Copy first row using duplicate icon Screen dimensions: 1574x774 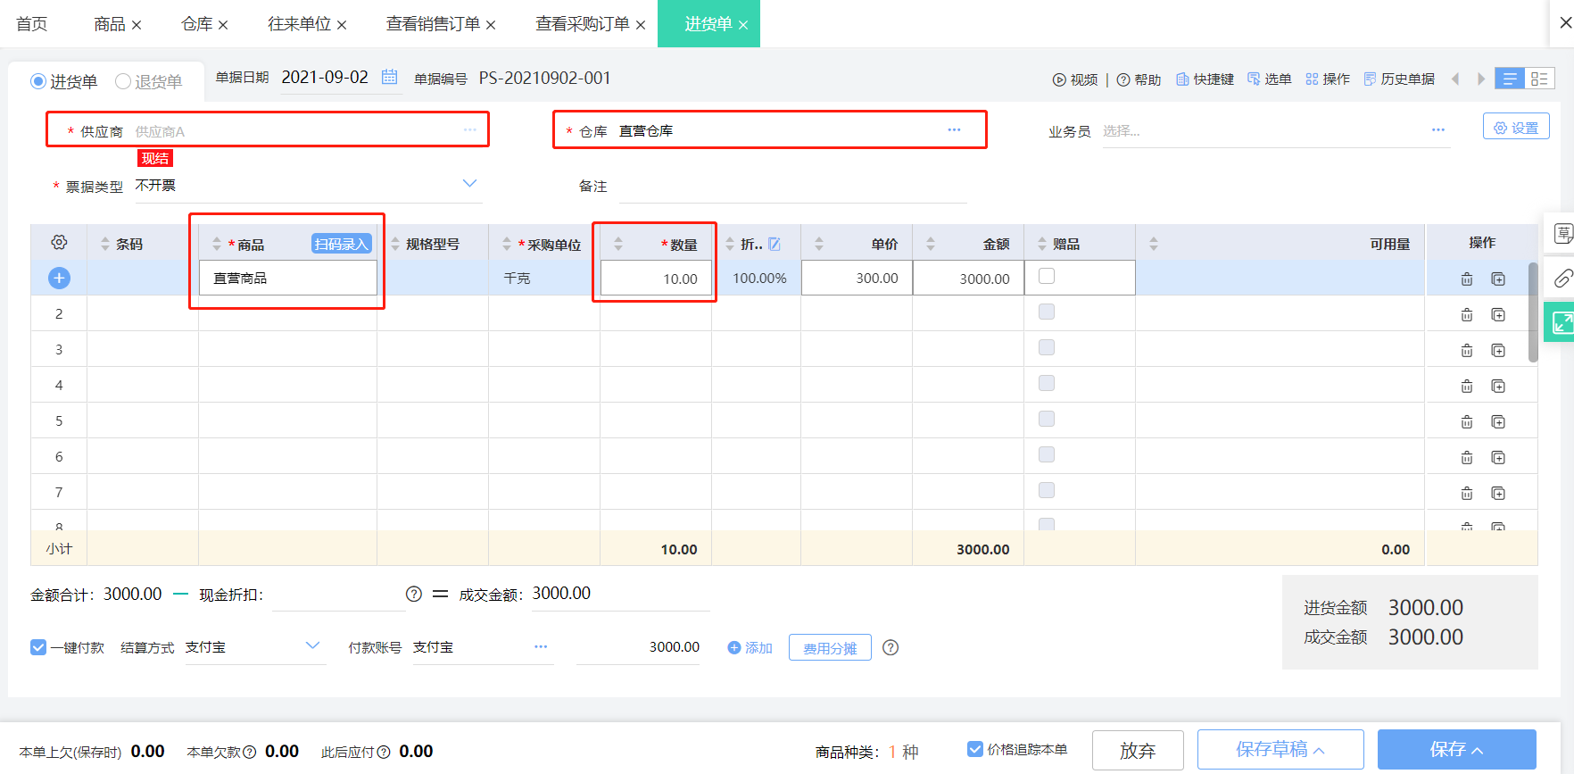click(1498, 279)
